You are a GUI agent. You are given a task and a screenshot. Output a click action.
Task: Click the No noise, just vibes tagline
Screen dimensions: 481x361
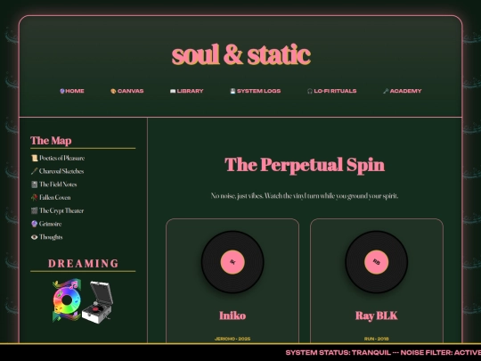pos(305,196)
